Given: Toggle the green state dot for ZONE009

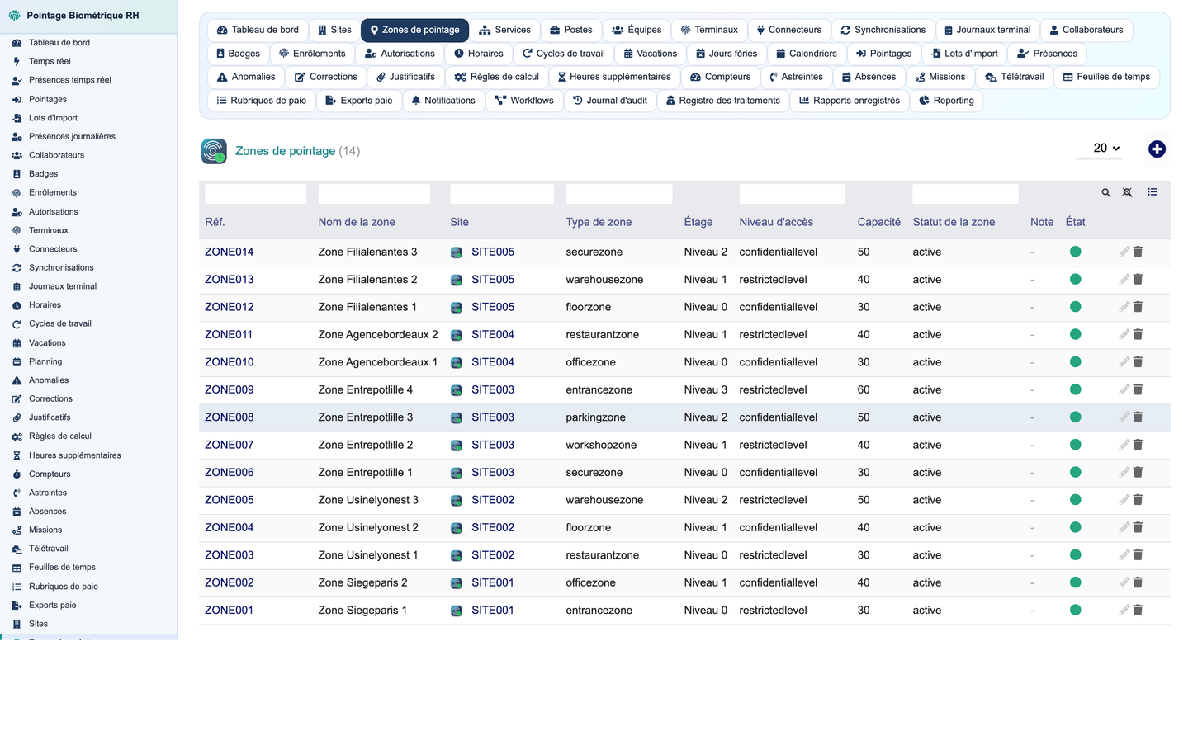Looking at the screenshot, I should point(1075,389).
